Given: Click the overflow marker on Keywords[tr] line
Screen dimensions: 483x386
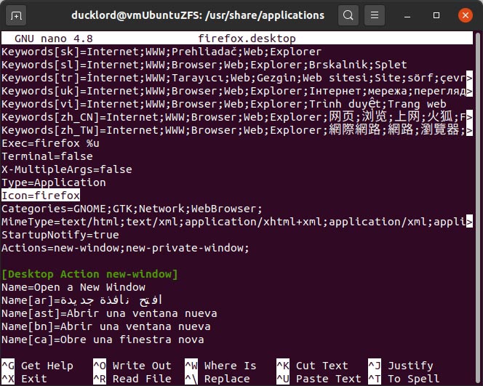Looking at the screenshot, I should 469,78.
